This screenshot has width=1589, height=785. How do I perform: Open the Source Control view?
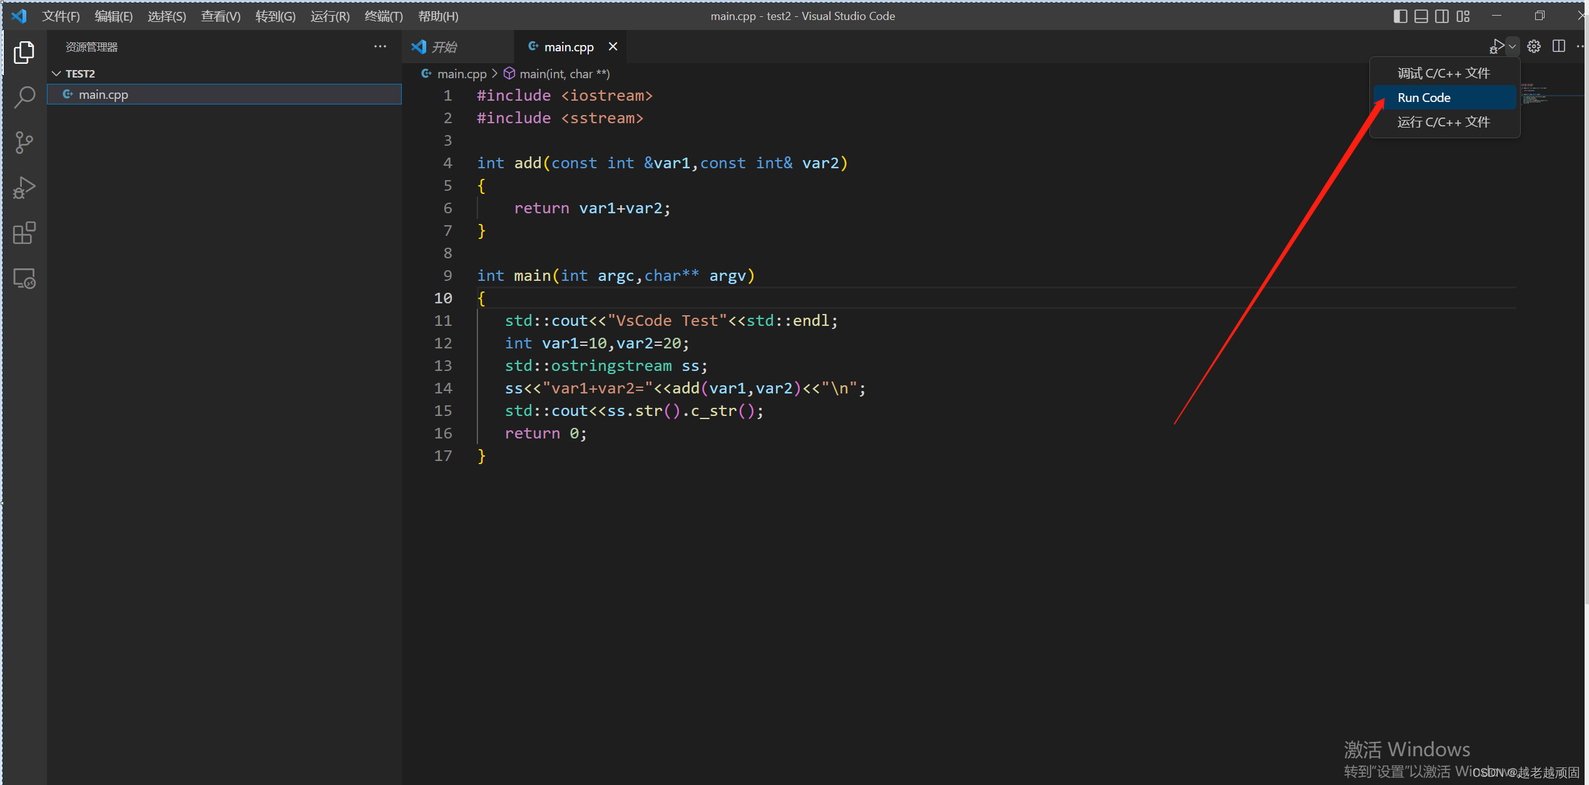coord(24,142)
